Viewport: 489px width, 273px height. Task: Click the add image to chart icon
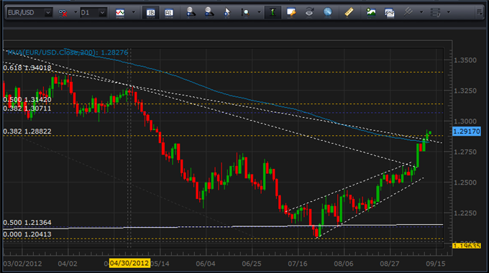pyautogui.click(x=371, y=12)
